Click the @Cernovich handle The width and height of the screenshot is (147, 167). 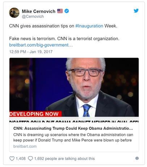(x=33, y=17)
